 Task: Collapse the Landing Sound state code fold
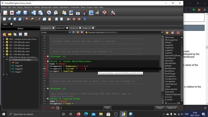click(48, 99)
